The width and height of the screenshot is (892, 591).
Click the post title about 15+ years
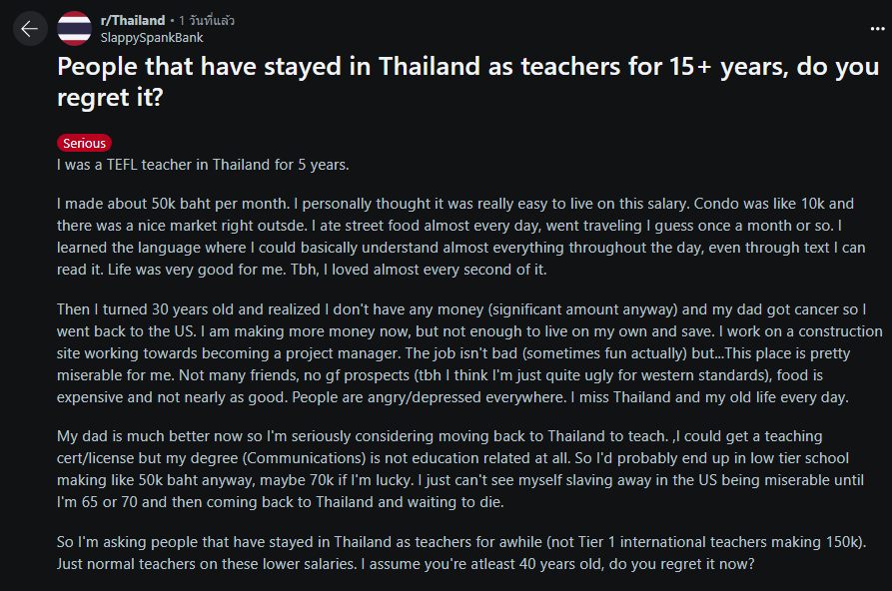[467, 82]
